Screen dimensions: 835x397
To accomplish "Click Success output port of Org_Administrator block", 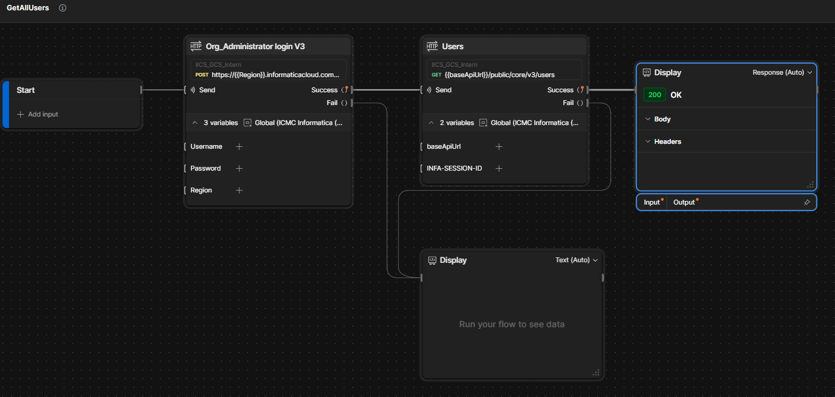I will coord(352,90).
